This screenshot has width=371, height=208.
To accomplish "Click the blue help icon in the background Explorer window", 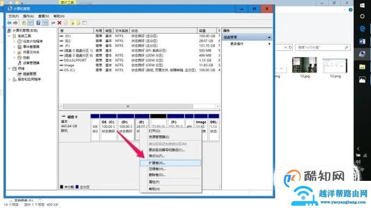I will 350,10.
